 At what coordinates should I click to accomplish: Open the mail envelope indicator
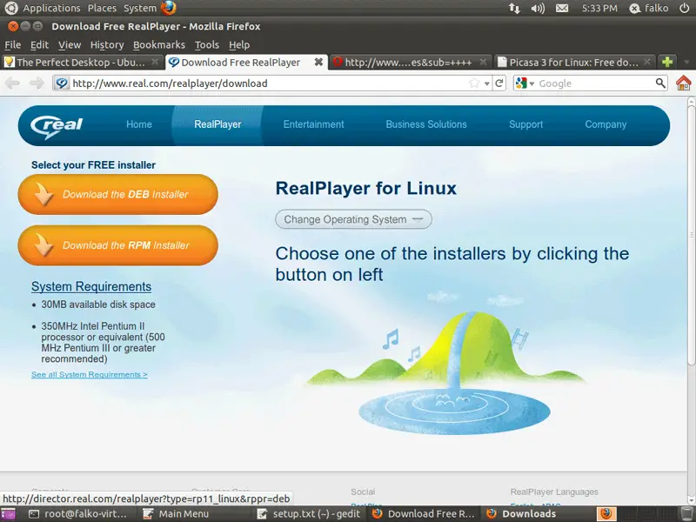click(562, 8)
